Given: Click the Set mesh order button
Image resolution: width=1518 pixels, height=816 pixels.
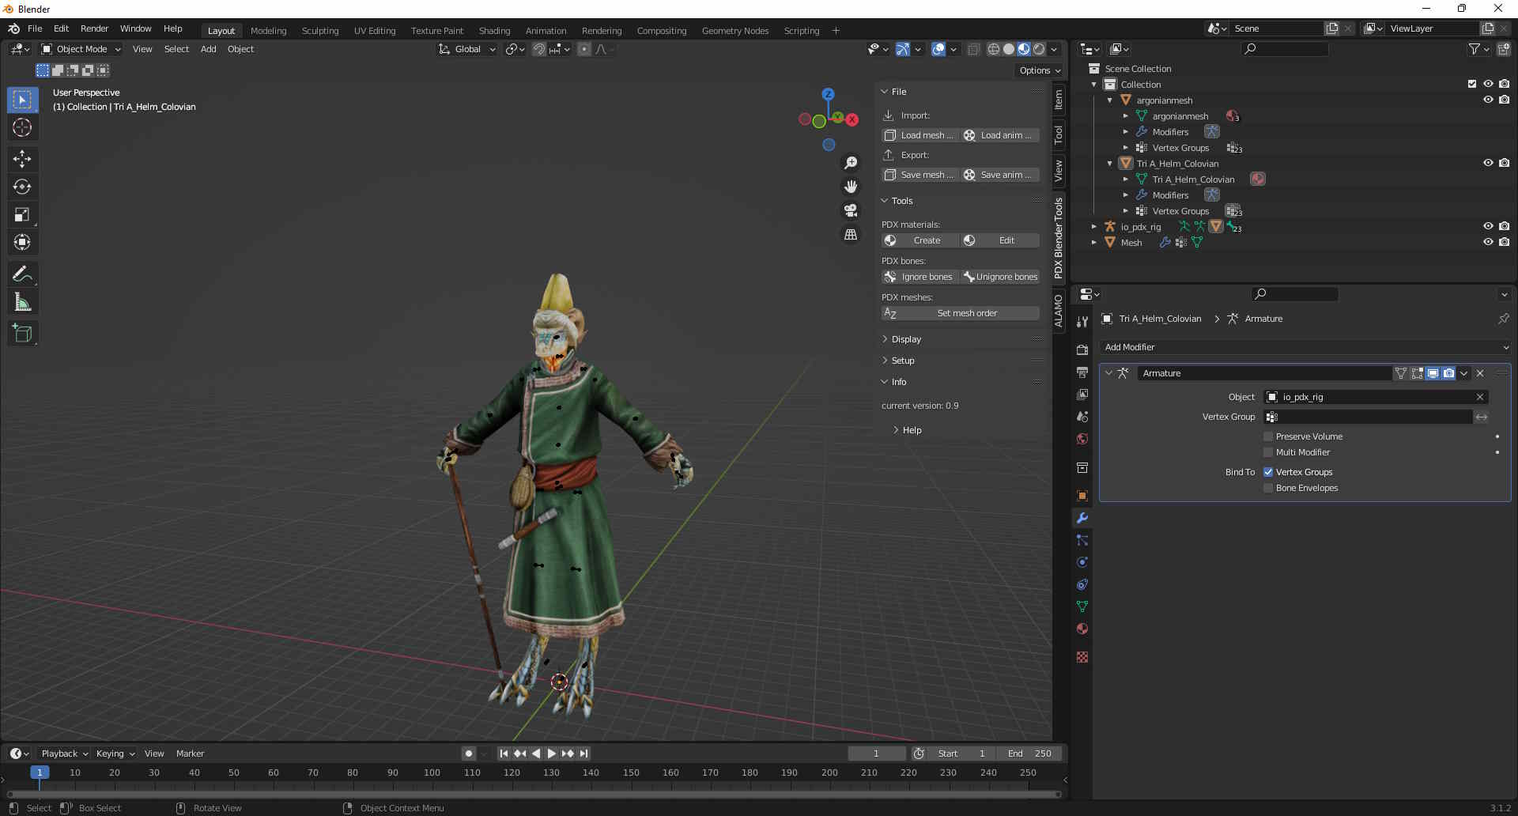Looking at the screenshot, I should click(961, 313).
